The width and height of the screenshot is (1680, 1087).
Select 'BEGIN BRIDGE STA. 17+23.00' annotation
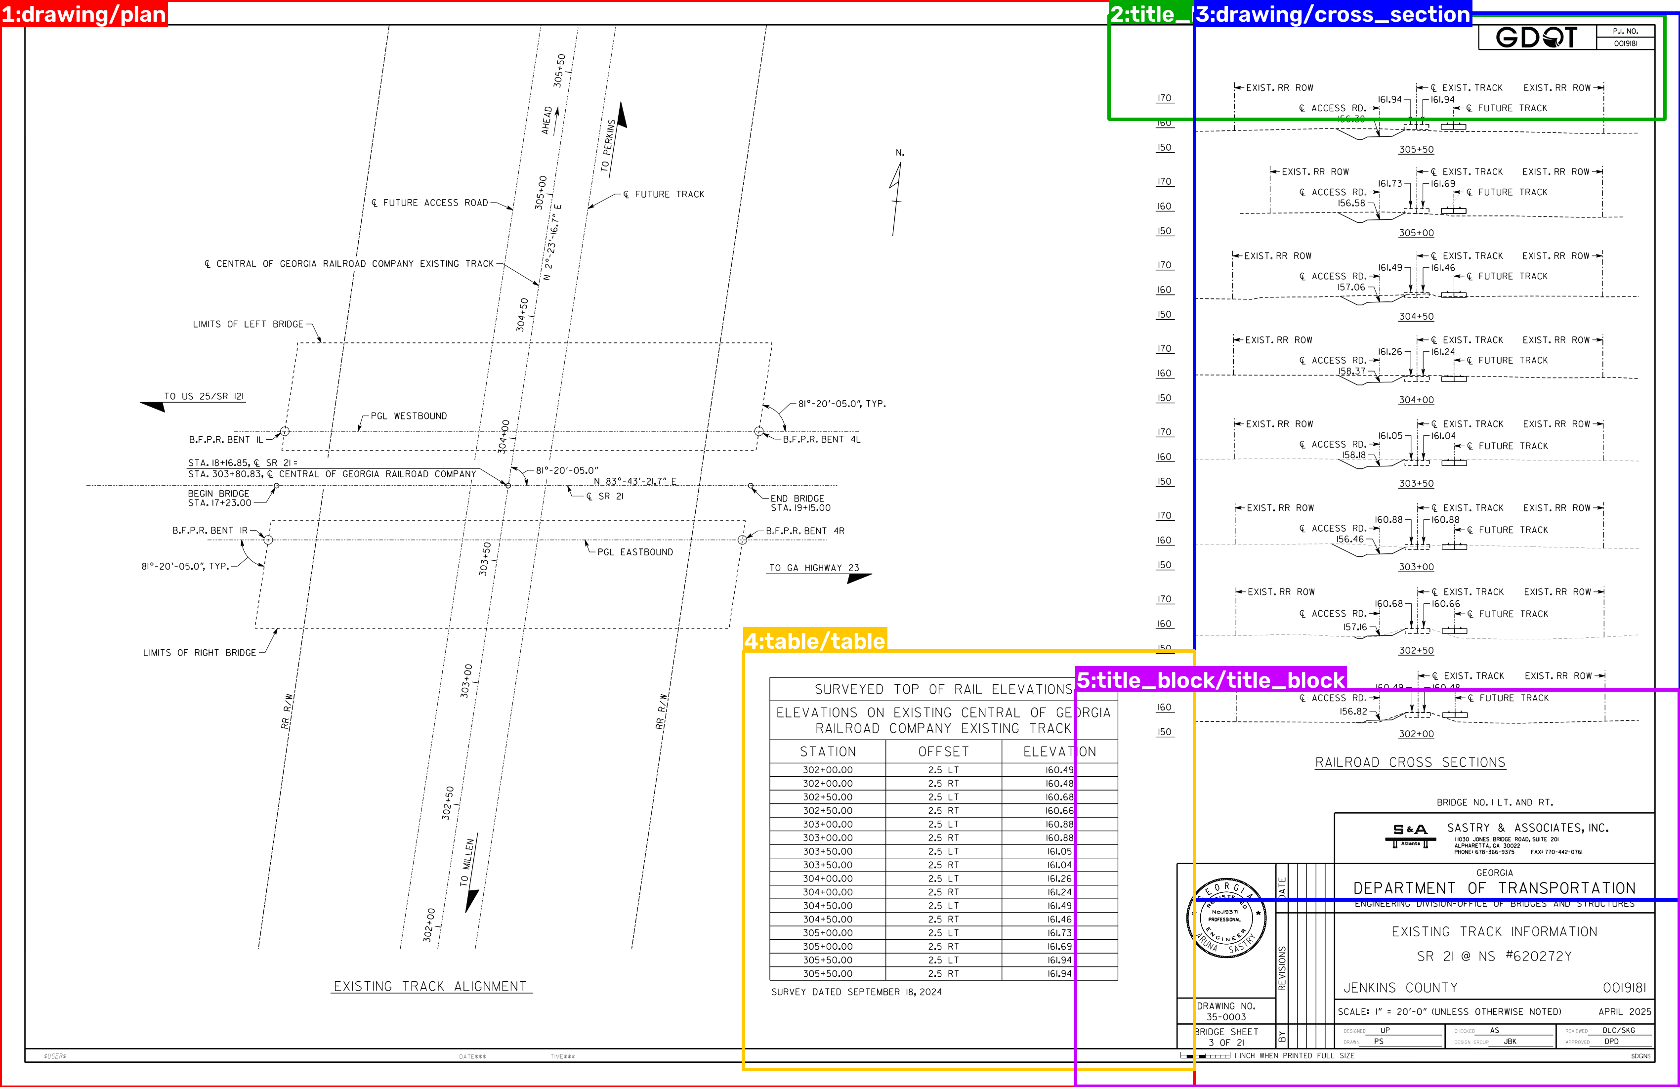219,499
